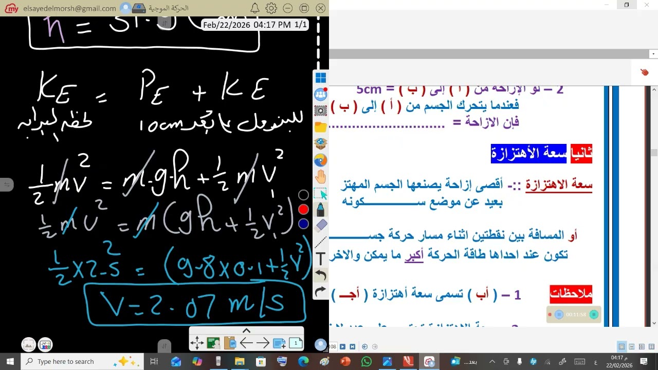Stop the screen recording
The height and width of the screenshot is (370, 658).
(x=594, y=314)
